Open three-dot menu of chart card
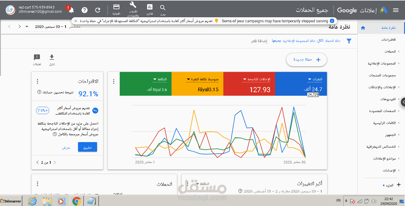Viewport: 405px width, 206px height. coord(114,81)
